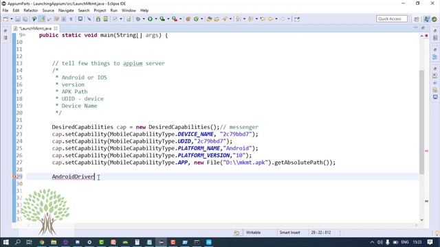
Task: Click the Forward navigation arrow
Action: click(x=283, y=19)
